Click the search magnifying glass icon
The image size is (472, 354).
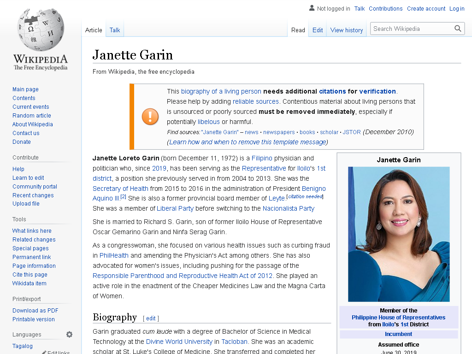(458, 29)
